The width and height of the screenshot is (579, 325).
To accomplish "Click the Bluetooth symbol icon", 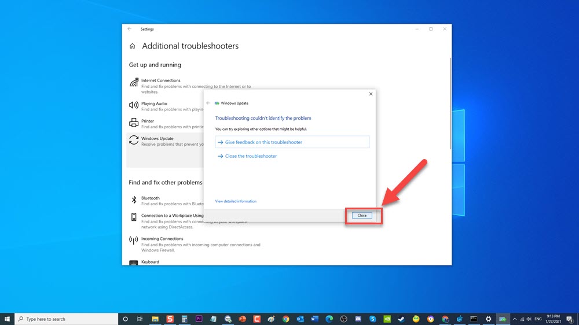I will [x=134, y=200].
